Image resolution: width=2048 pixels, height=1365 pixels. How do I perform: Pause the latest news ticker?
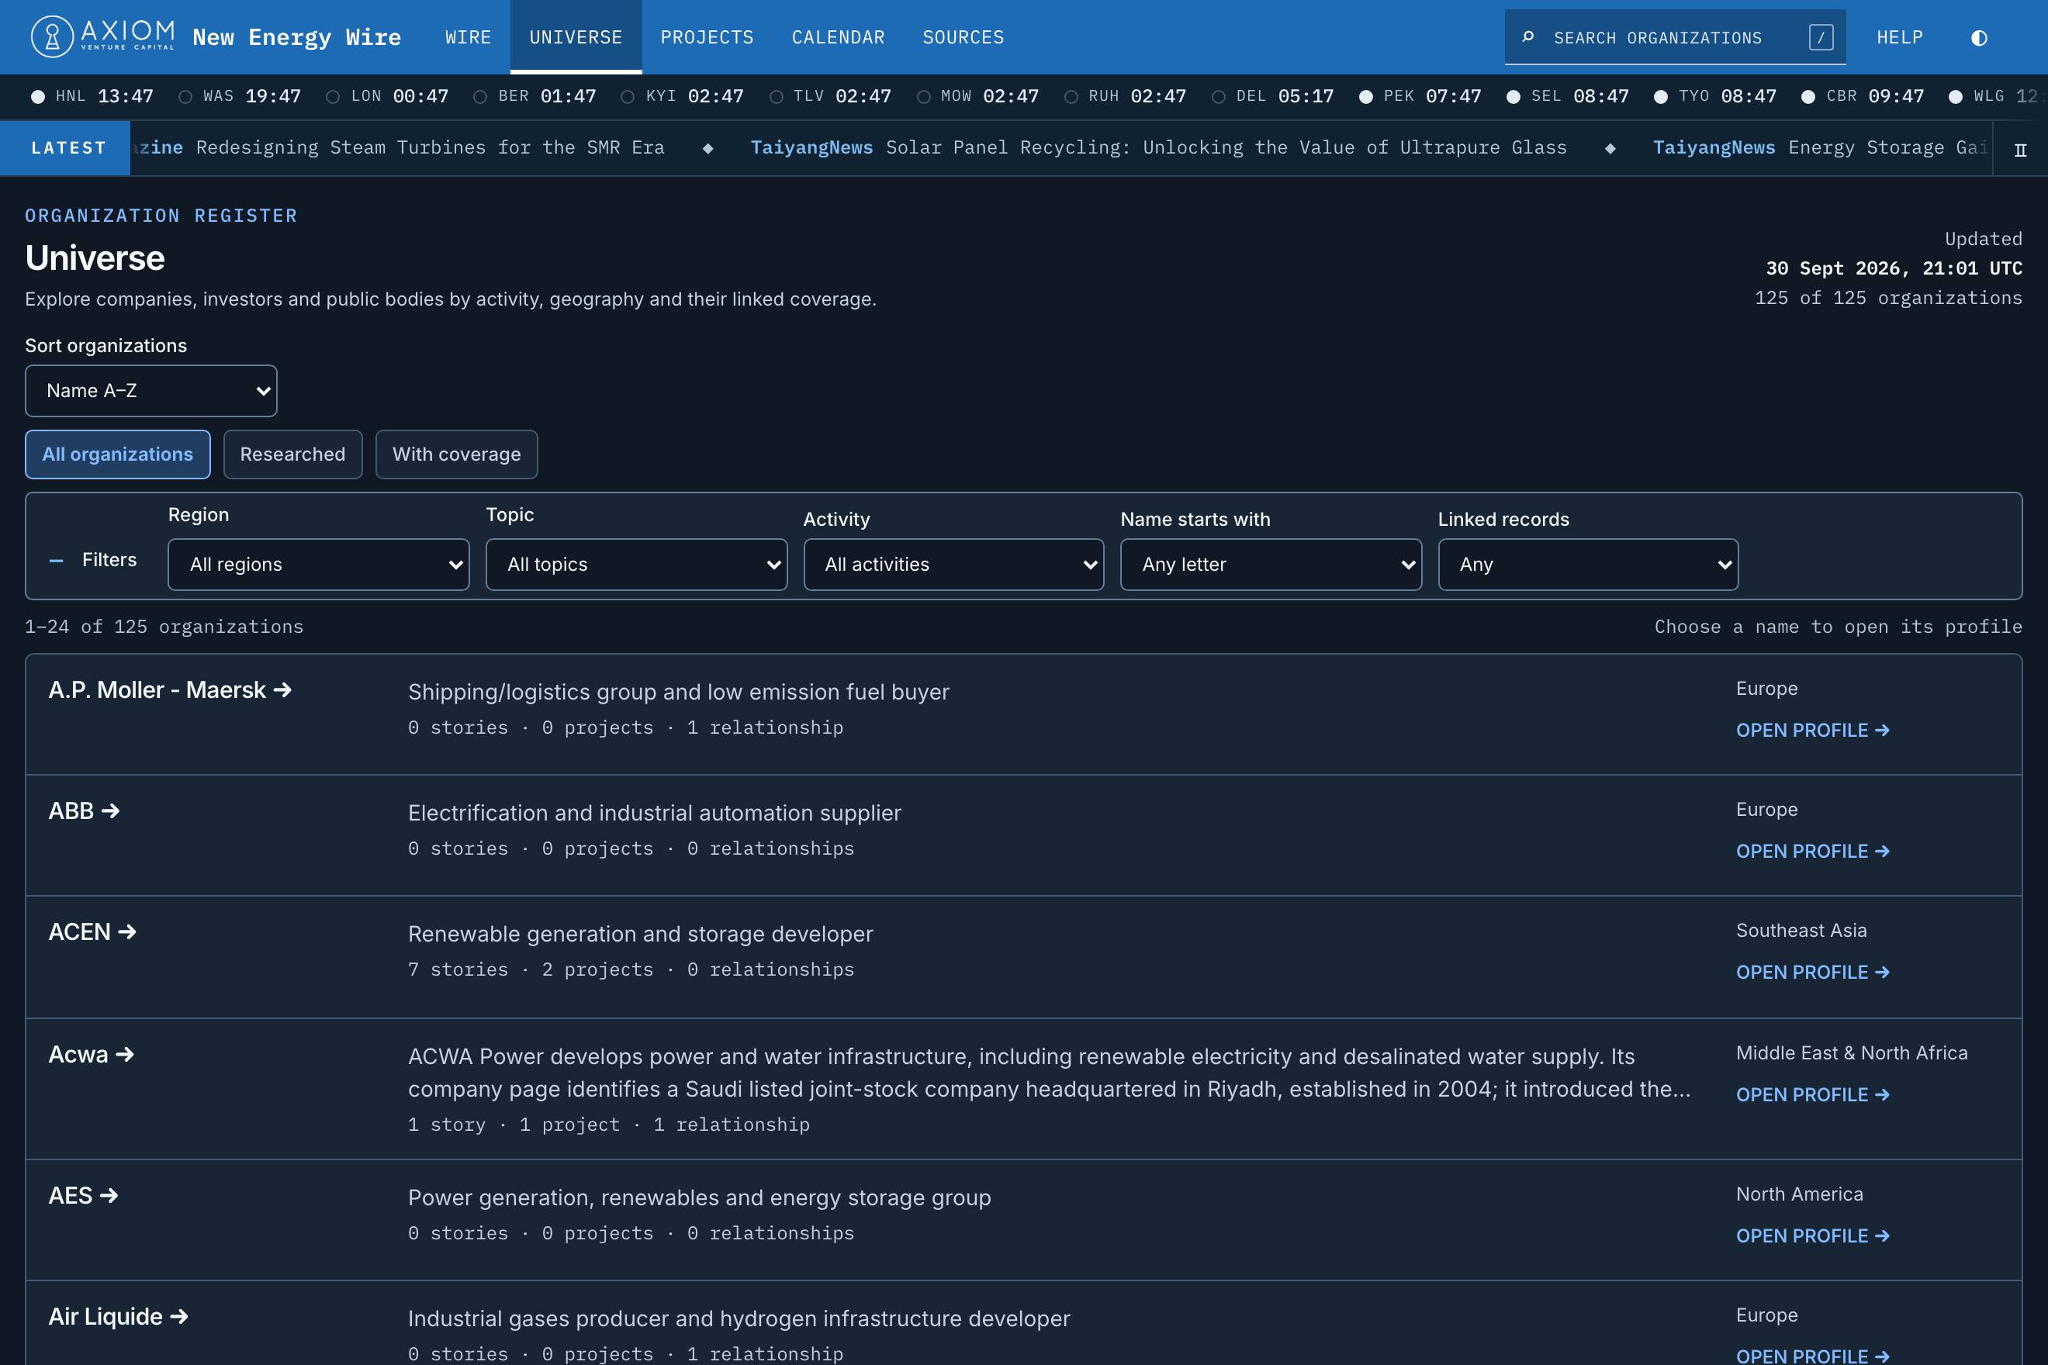[x=2020, y=149]
